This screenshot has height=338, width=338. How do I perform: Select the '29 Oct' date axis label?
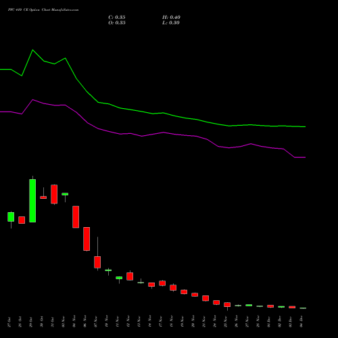pyautogui.click(x=31, y=322)
